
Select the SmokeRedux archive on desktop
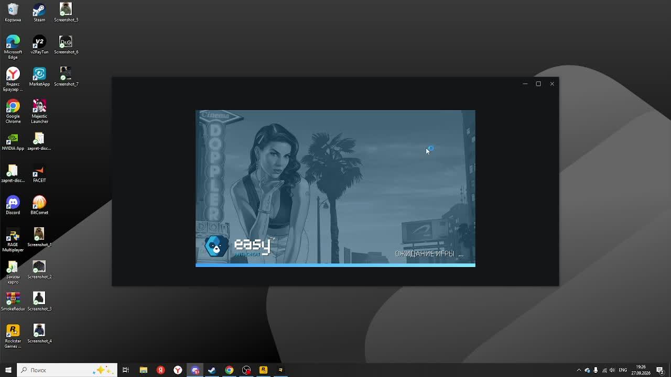(13, 302)
